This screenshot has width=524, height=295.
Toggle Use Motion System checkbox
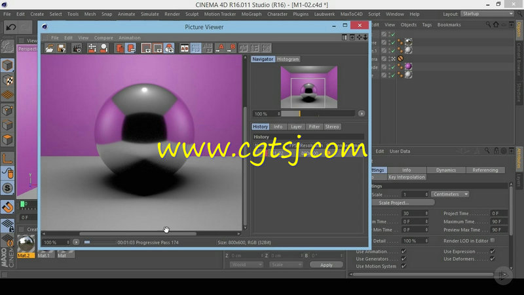403,266
